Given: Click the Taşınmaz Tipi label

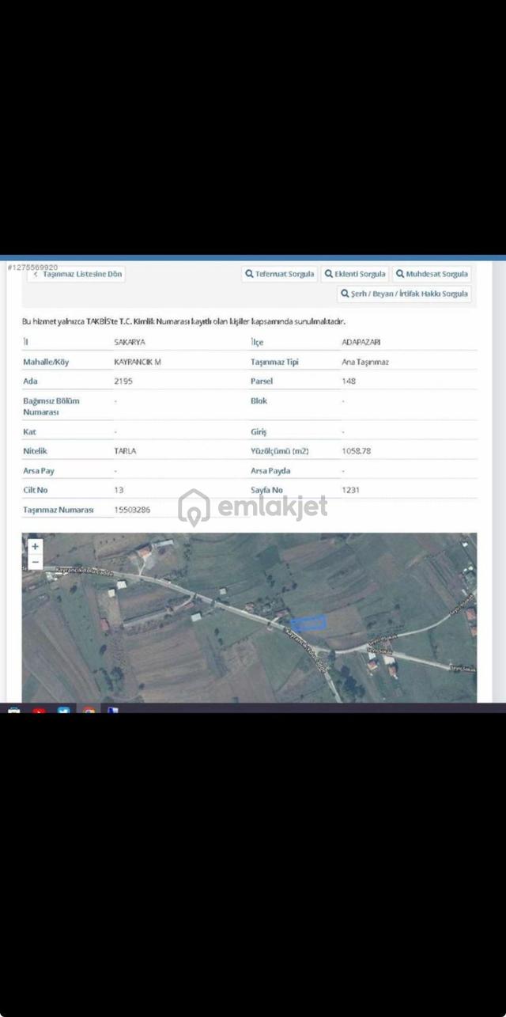Looking at the screenshot, I should point(274,362).
